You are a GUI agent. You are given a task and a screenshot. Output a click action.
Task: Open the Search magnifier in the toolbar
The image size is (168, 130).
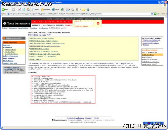[x=35, y=10]
